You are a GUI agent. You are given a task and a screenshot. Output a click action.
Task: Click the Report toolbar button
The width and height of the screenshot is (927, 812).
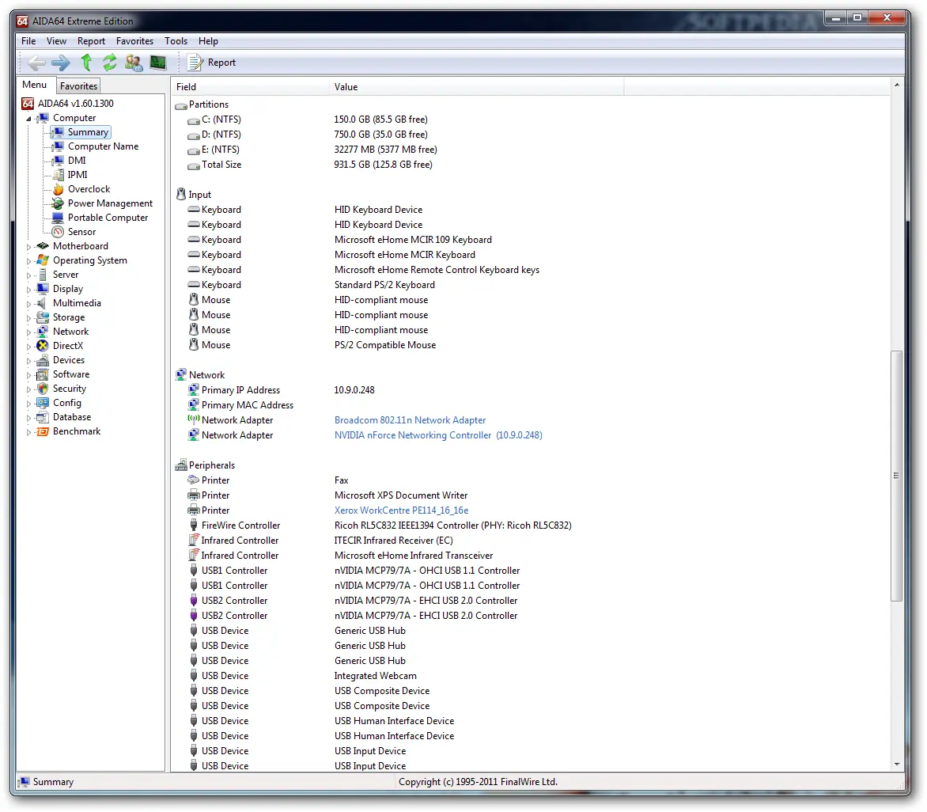pos(212,63)
